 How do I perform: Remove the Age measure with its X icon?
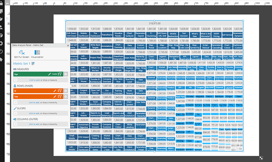pyautogui.click(x=66, y=74)
